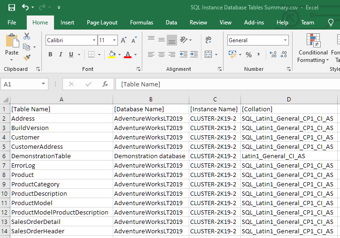Open the Help ribbon tab
This screenshot has width=340, height=238.
282,23
